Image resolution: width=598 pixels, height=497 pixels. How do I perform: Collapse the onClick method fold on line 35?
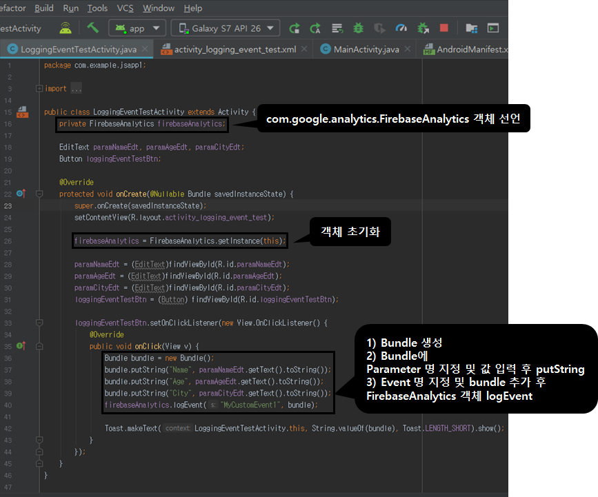tap(39, 346)
